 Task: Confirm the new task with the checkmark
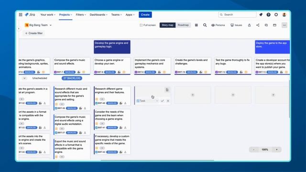[163, 101]
